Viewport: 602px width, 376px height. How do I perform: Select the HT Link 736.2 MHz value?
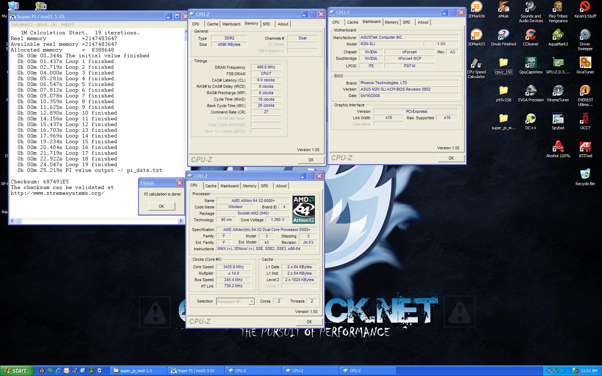tap(233, 286)
